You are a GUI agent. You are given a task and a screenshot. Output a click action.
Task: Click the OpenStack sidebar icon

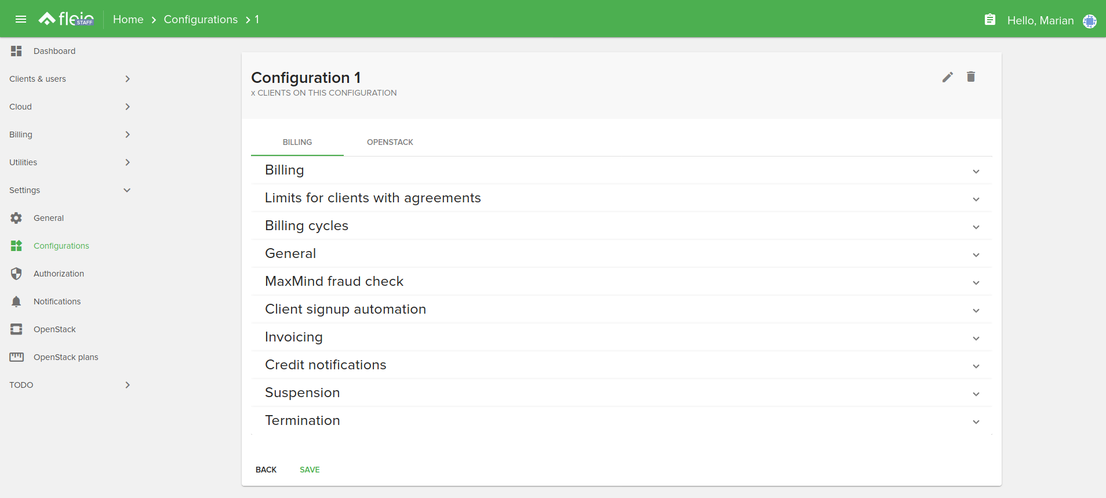[x=16, y=329]
